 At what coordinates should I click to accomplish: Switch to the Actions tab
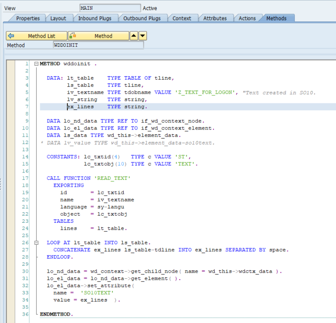[247, 18]
